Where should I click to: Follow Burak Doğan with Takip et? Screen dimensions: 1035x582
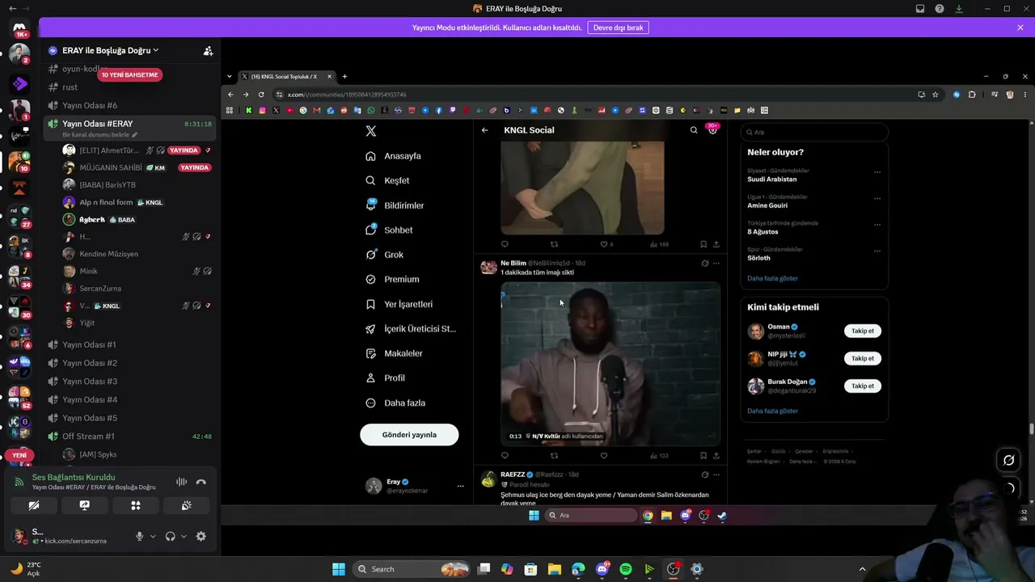[863, 386]
